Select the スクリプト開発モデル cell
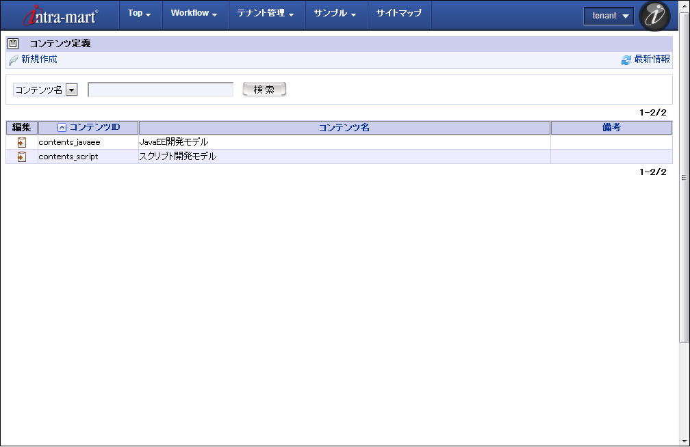 344,157
